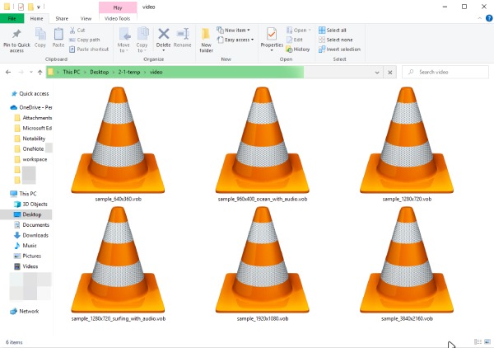Viewport: 494px width, 348px height.
Task: Open the Easy access dropdown
Action: 235,40
